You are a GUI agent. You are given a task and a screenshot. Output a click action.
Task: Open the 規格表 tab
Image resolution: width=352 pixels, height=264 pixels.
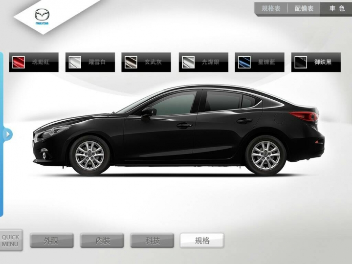(x=271, y=9)
